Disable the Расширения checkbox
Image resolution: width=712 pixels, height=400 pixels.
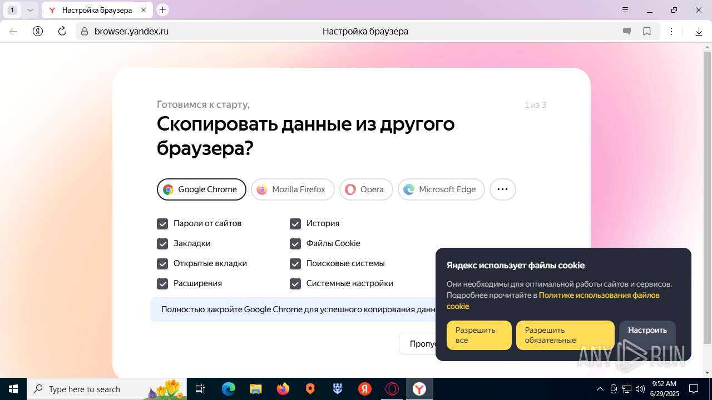click(162, 284)
